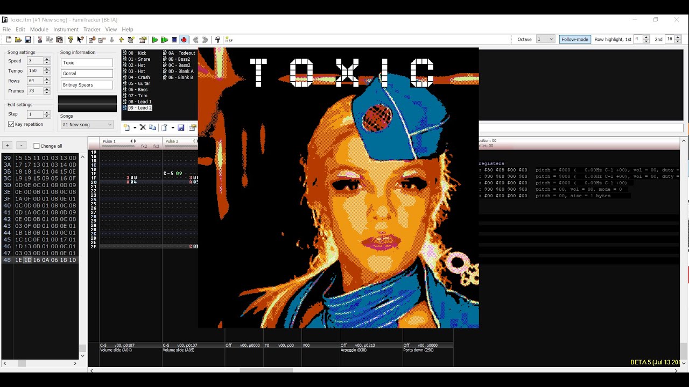Open the Tracker menu
The height and width of the screenshot is (387, 689).
(x=92, y=30)
